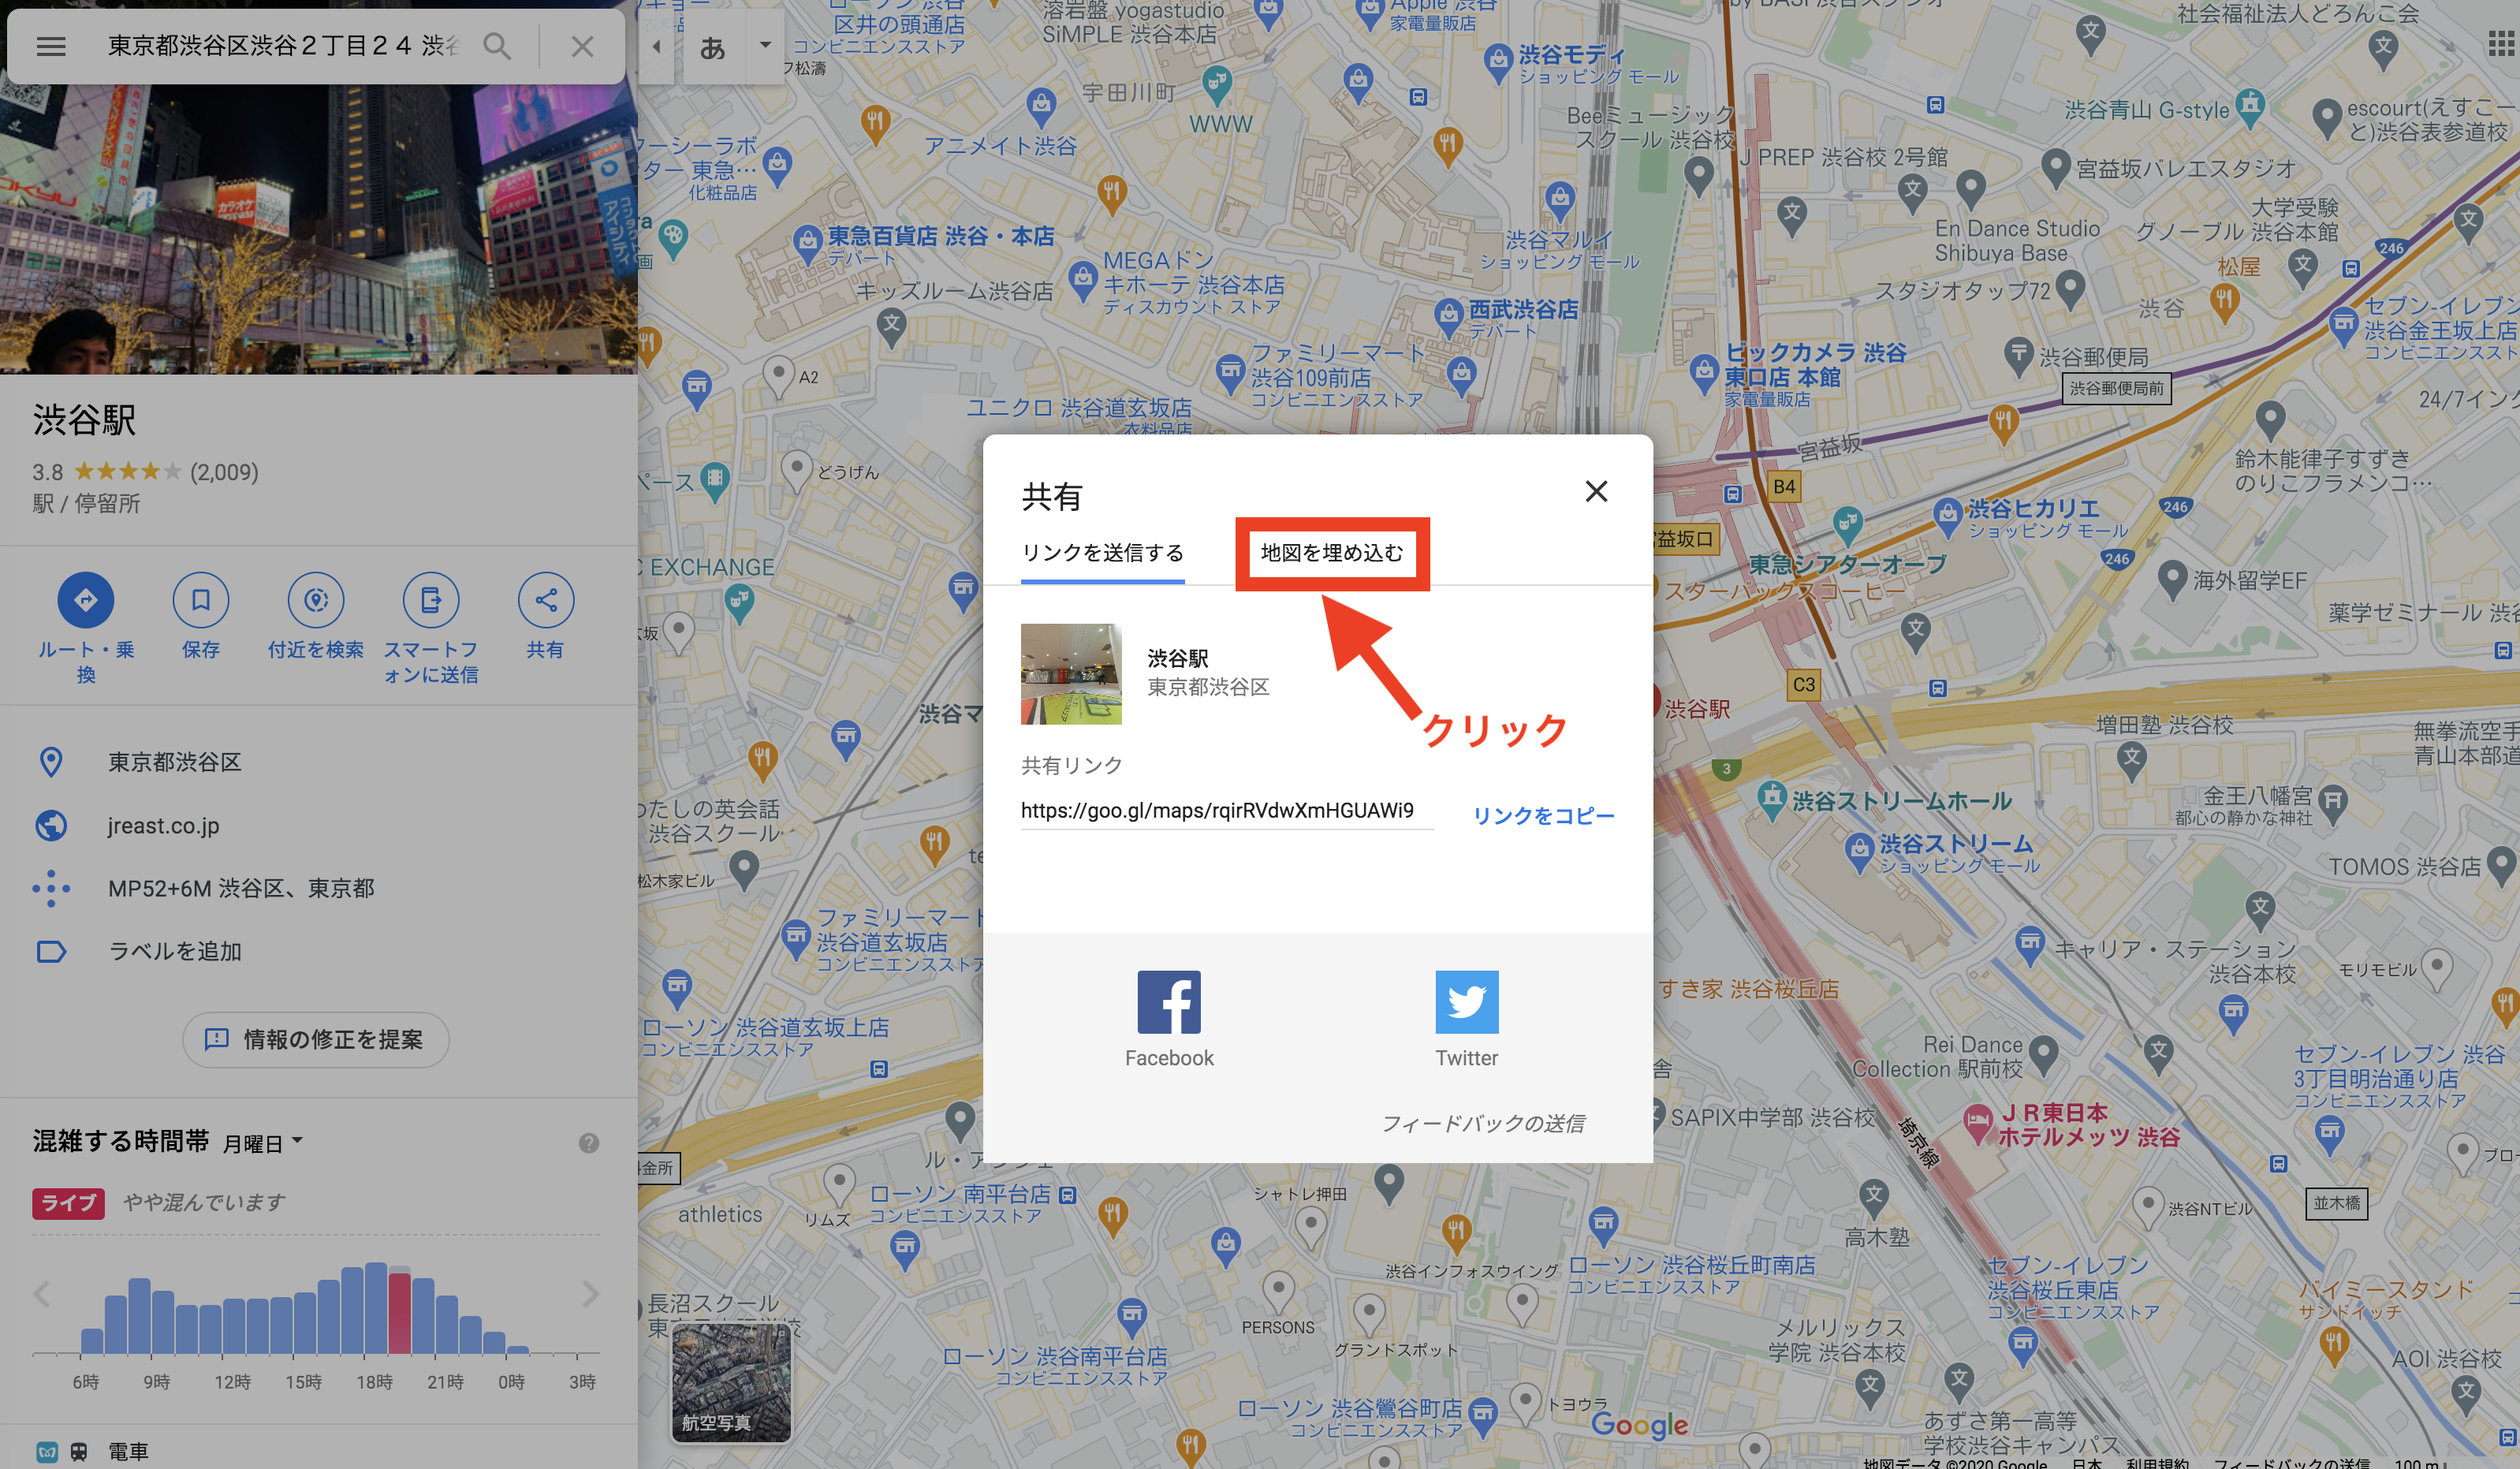Click the 渋谷駅 header photo
This screenshot has width=2520, height=1469.
pos(318,229)
